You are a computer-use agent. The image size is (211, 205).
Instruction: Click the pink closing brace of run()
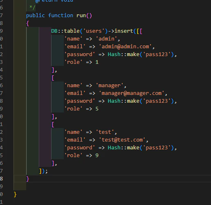coord(28,179)
